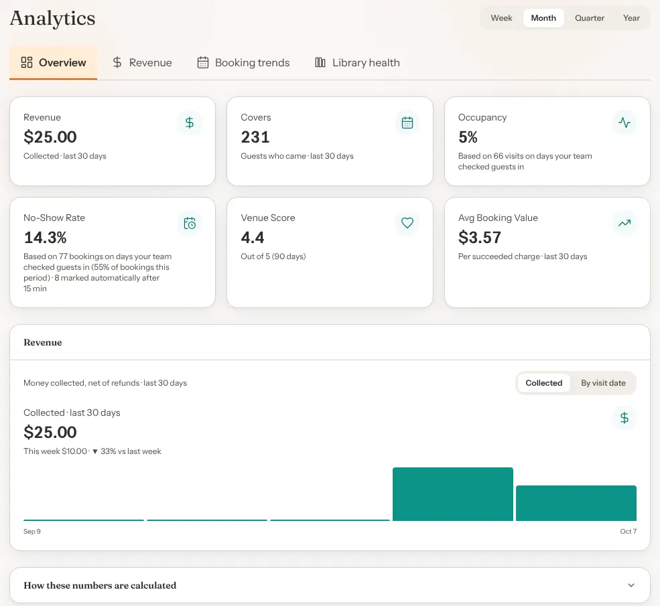
Task: Click the heart icon on Venue Score card
Action: point(407,223)
